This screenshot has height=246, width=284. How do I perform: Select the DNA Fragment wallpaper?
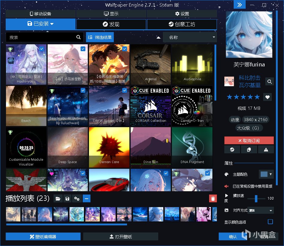192,148
